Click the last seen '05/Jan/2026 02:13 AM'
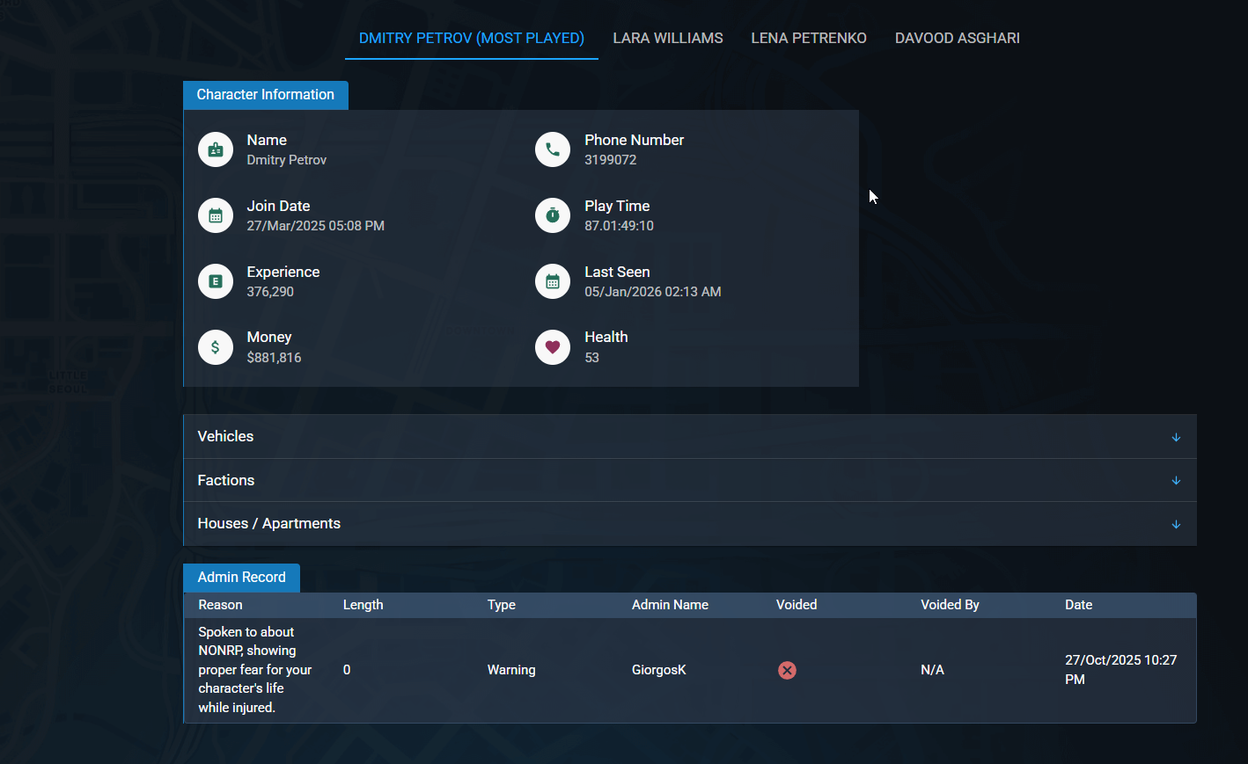This screenshot has height=764, width=1248. pos(653,292)
